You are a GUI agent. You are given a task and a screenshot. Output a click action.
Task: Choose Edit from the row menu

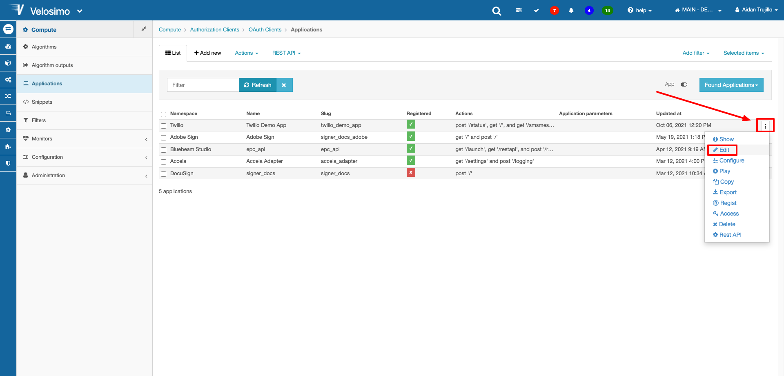721,150
